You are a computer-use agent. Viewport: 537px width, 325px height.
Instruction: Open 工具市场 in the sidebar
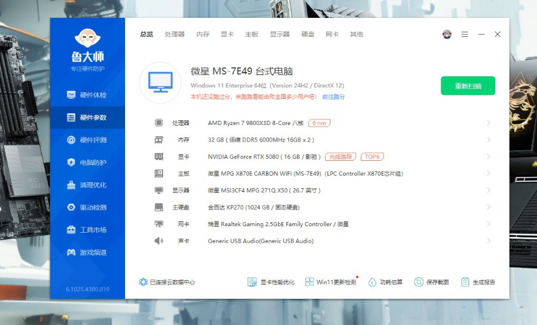pos(88,230)
